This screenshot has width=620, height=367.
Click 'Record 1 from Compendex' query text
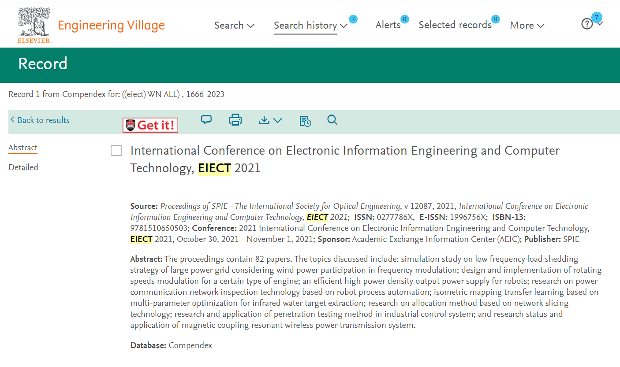click(116, 94)
